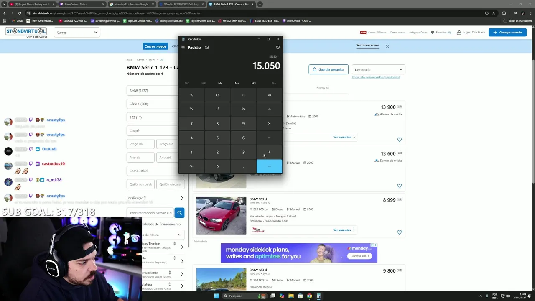
Task: Click the Ano de input field
Action: point(140,157)
